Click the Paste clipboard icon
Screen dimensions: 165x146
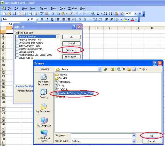coord(63,14)
